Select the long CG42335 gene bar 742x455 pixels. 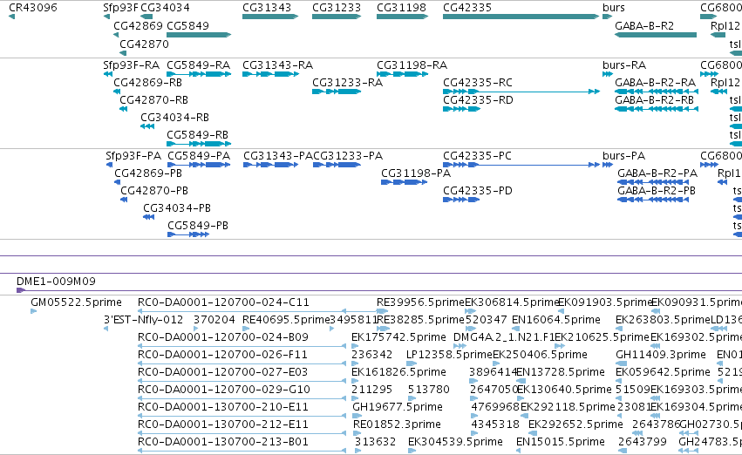[521, 17]
